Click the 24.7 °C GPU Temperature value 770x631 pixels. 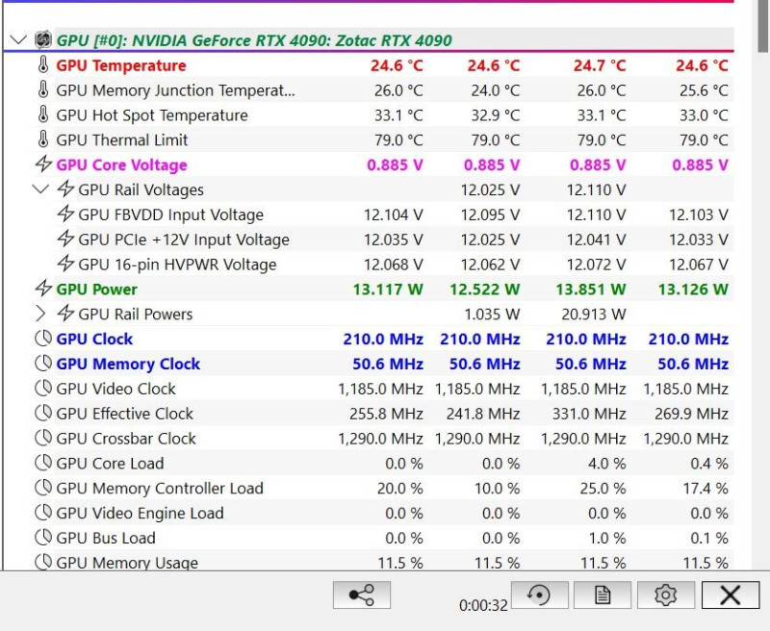click(x=600, y=65)
